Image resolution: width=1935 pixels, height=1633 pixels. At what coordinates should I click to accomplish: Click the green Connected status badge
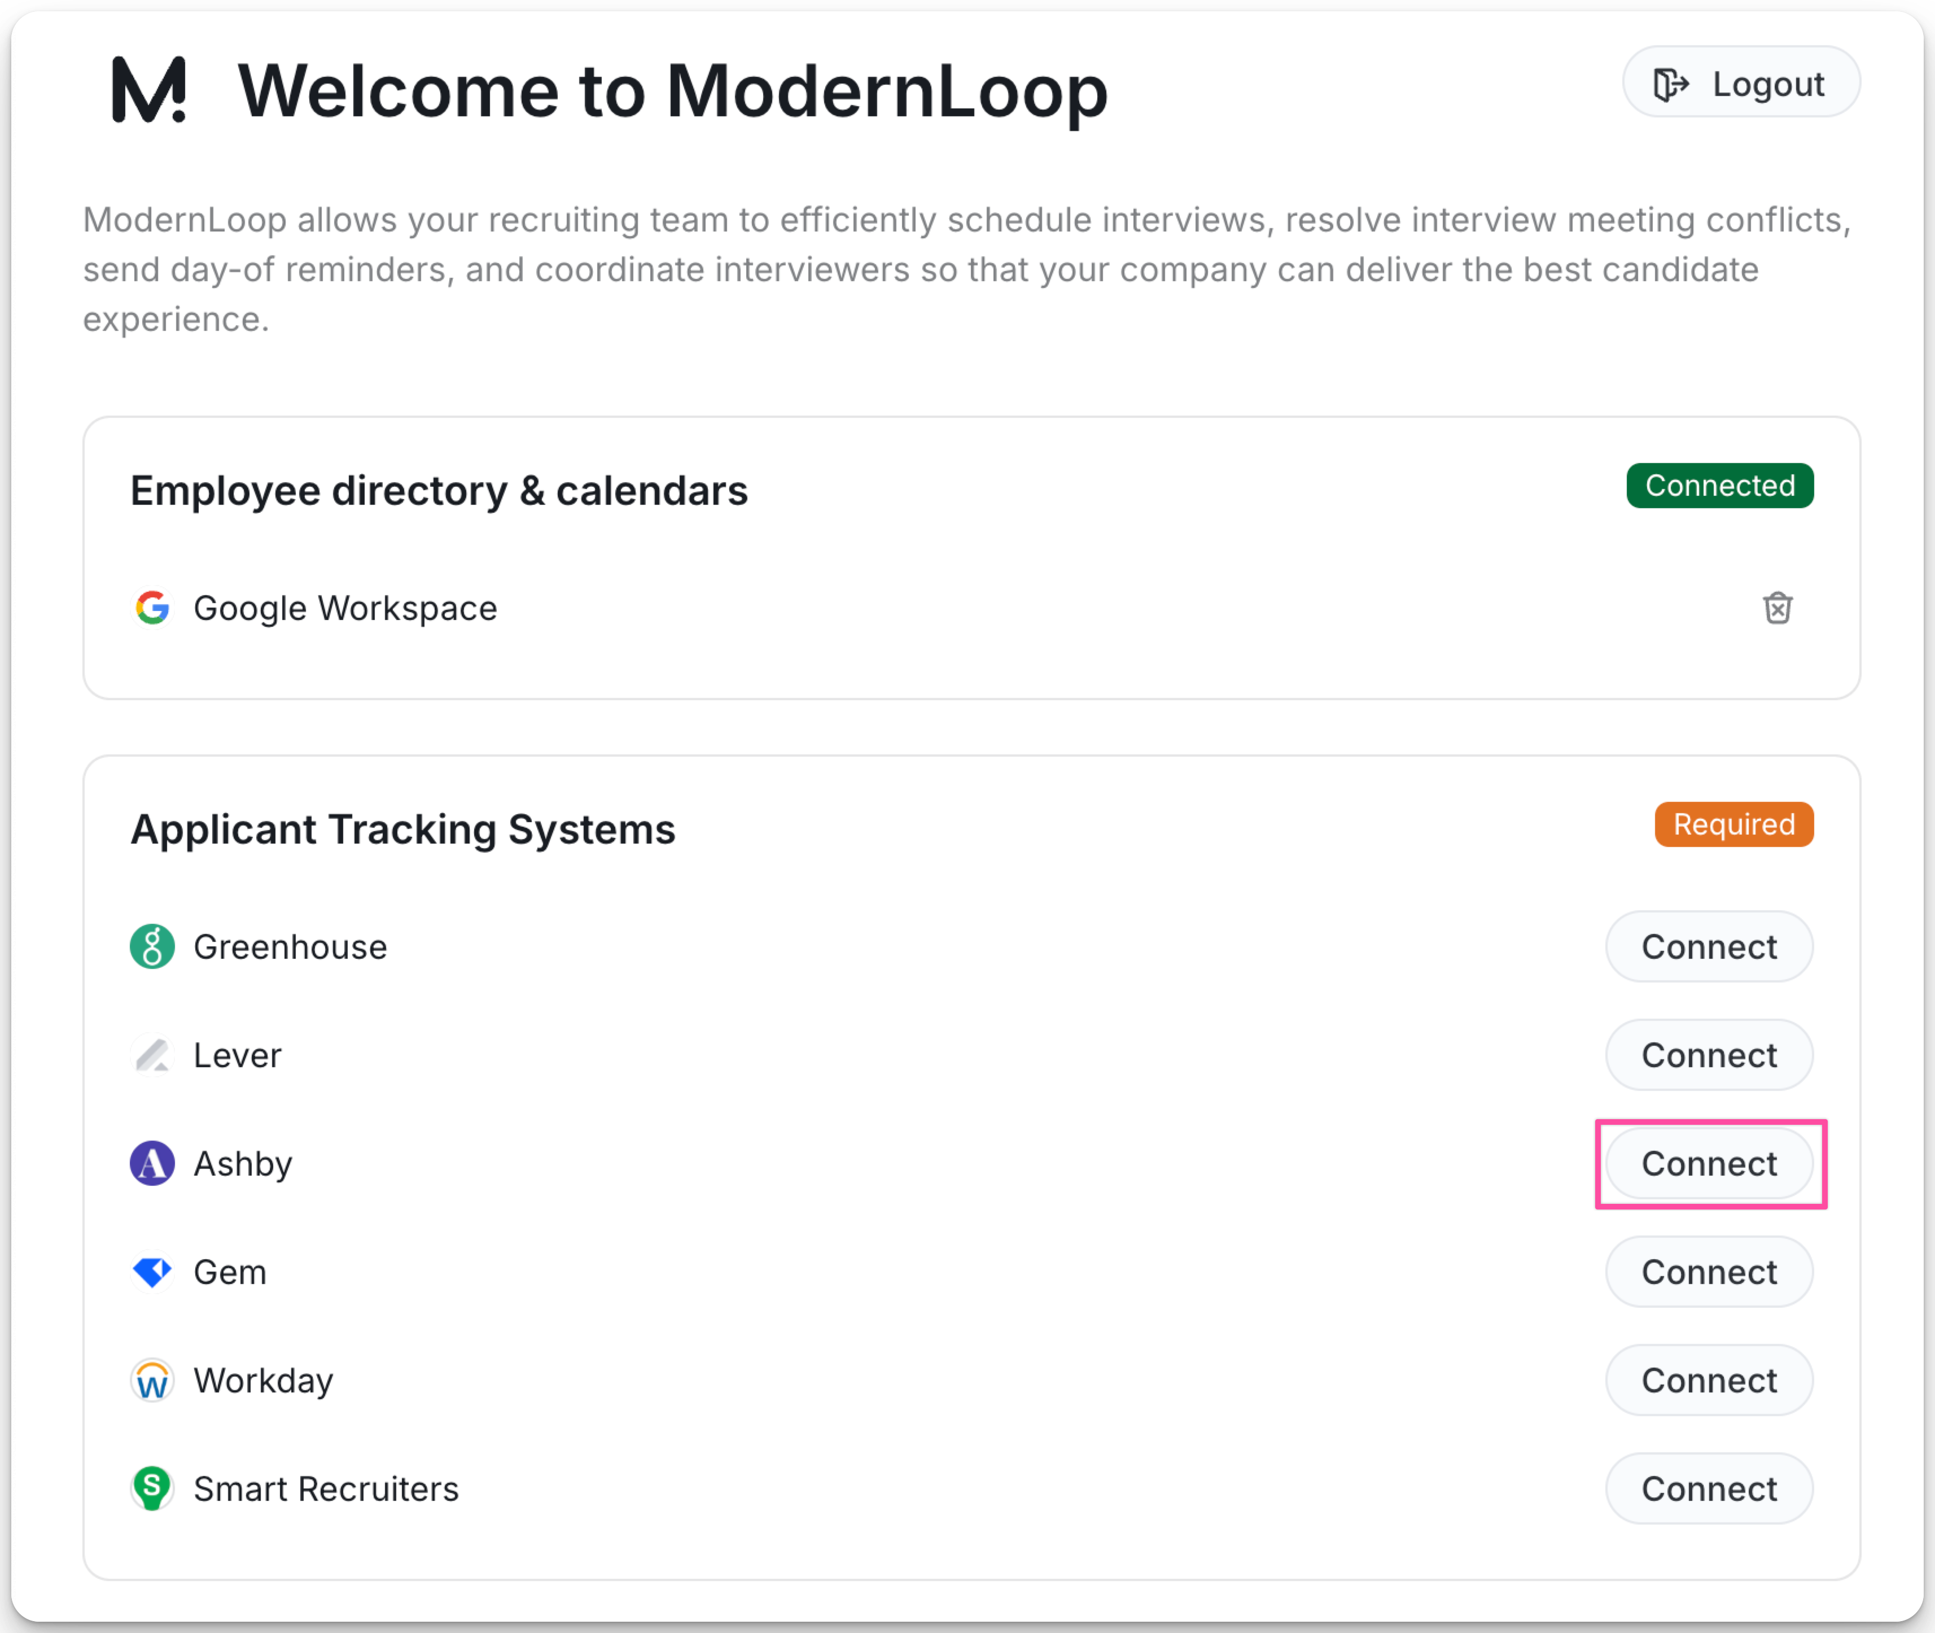pos(1721,486)
